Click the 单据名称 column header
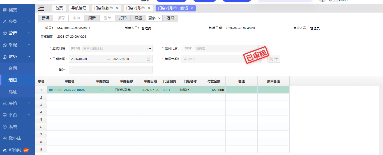The width and height of the screenshot is (383, 155). pyautogui.click(x=126, y=81)
